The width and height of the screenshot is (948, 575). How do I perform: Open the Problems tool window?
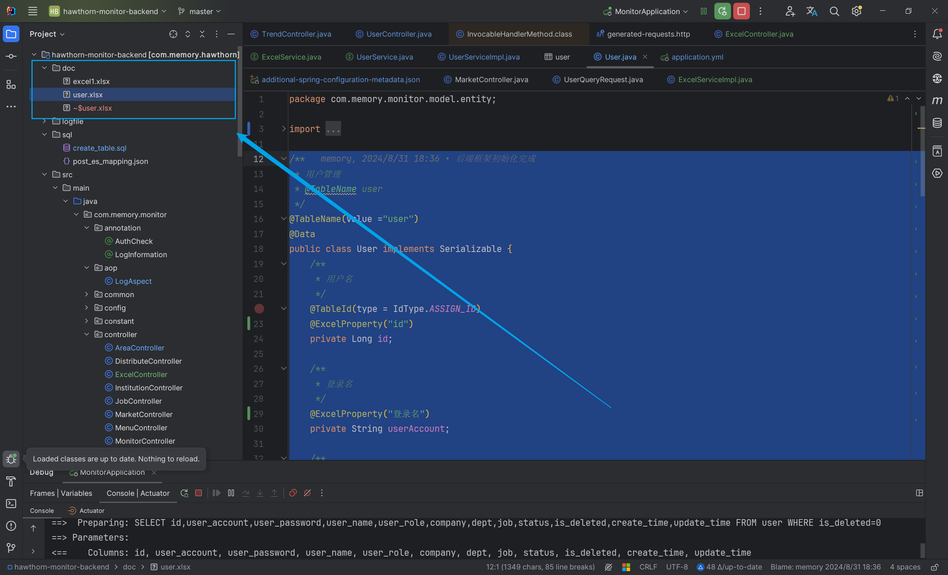[11, 526]
